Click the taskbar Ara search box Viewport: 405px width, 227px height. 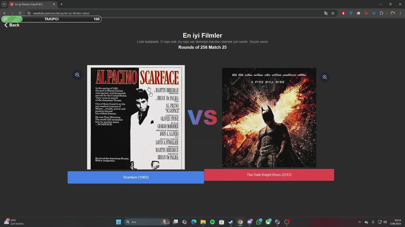[147, 222]
